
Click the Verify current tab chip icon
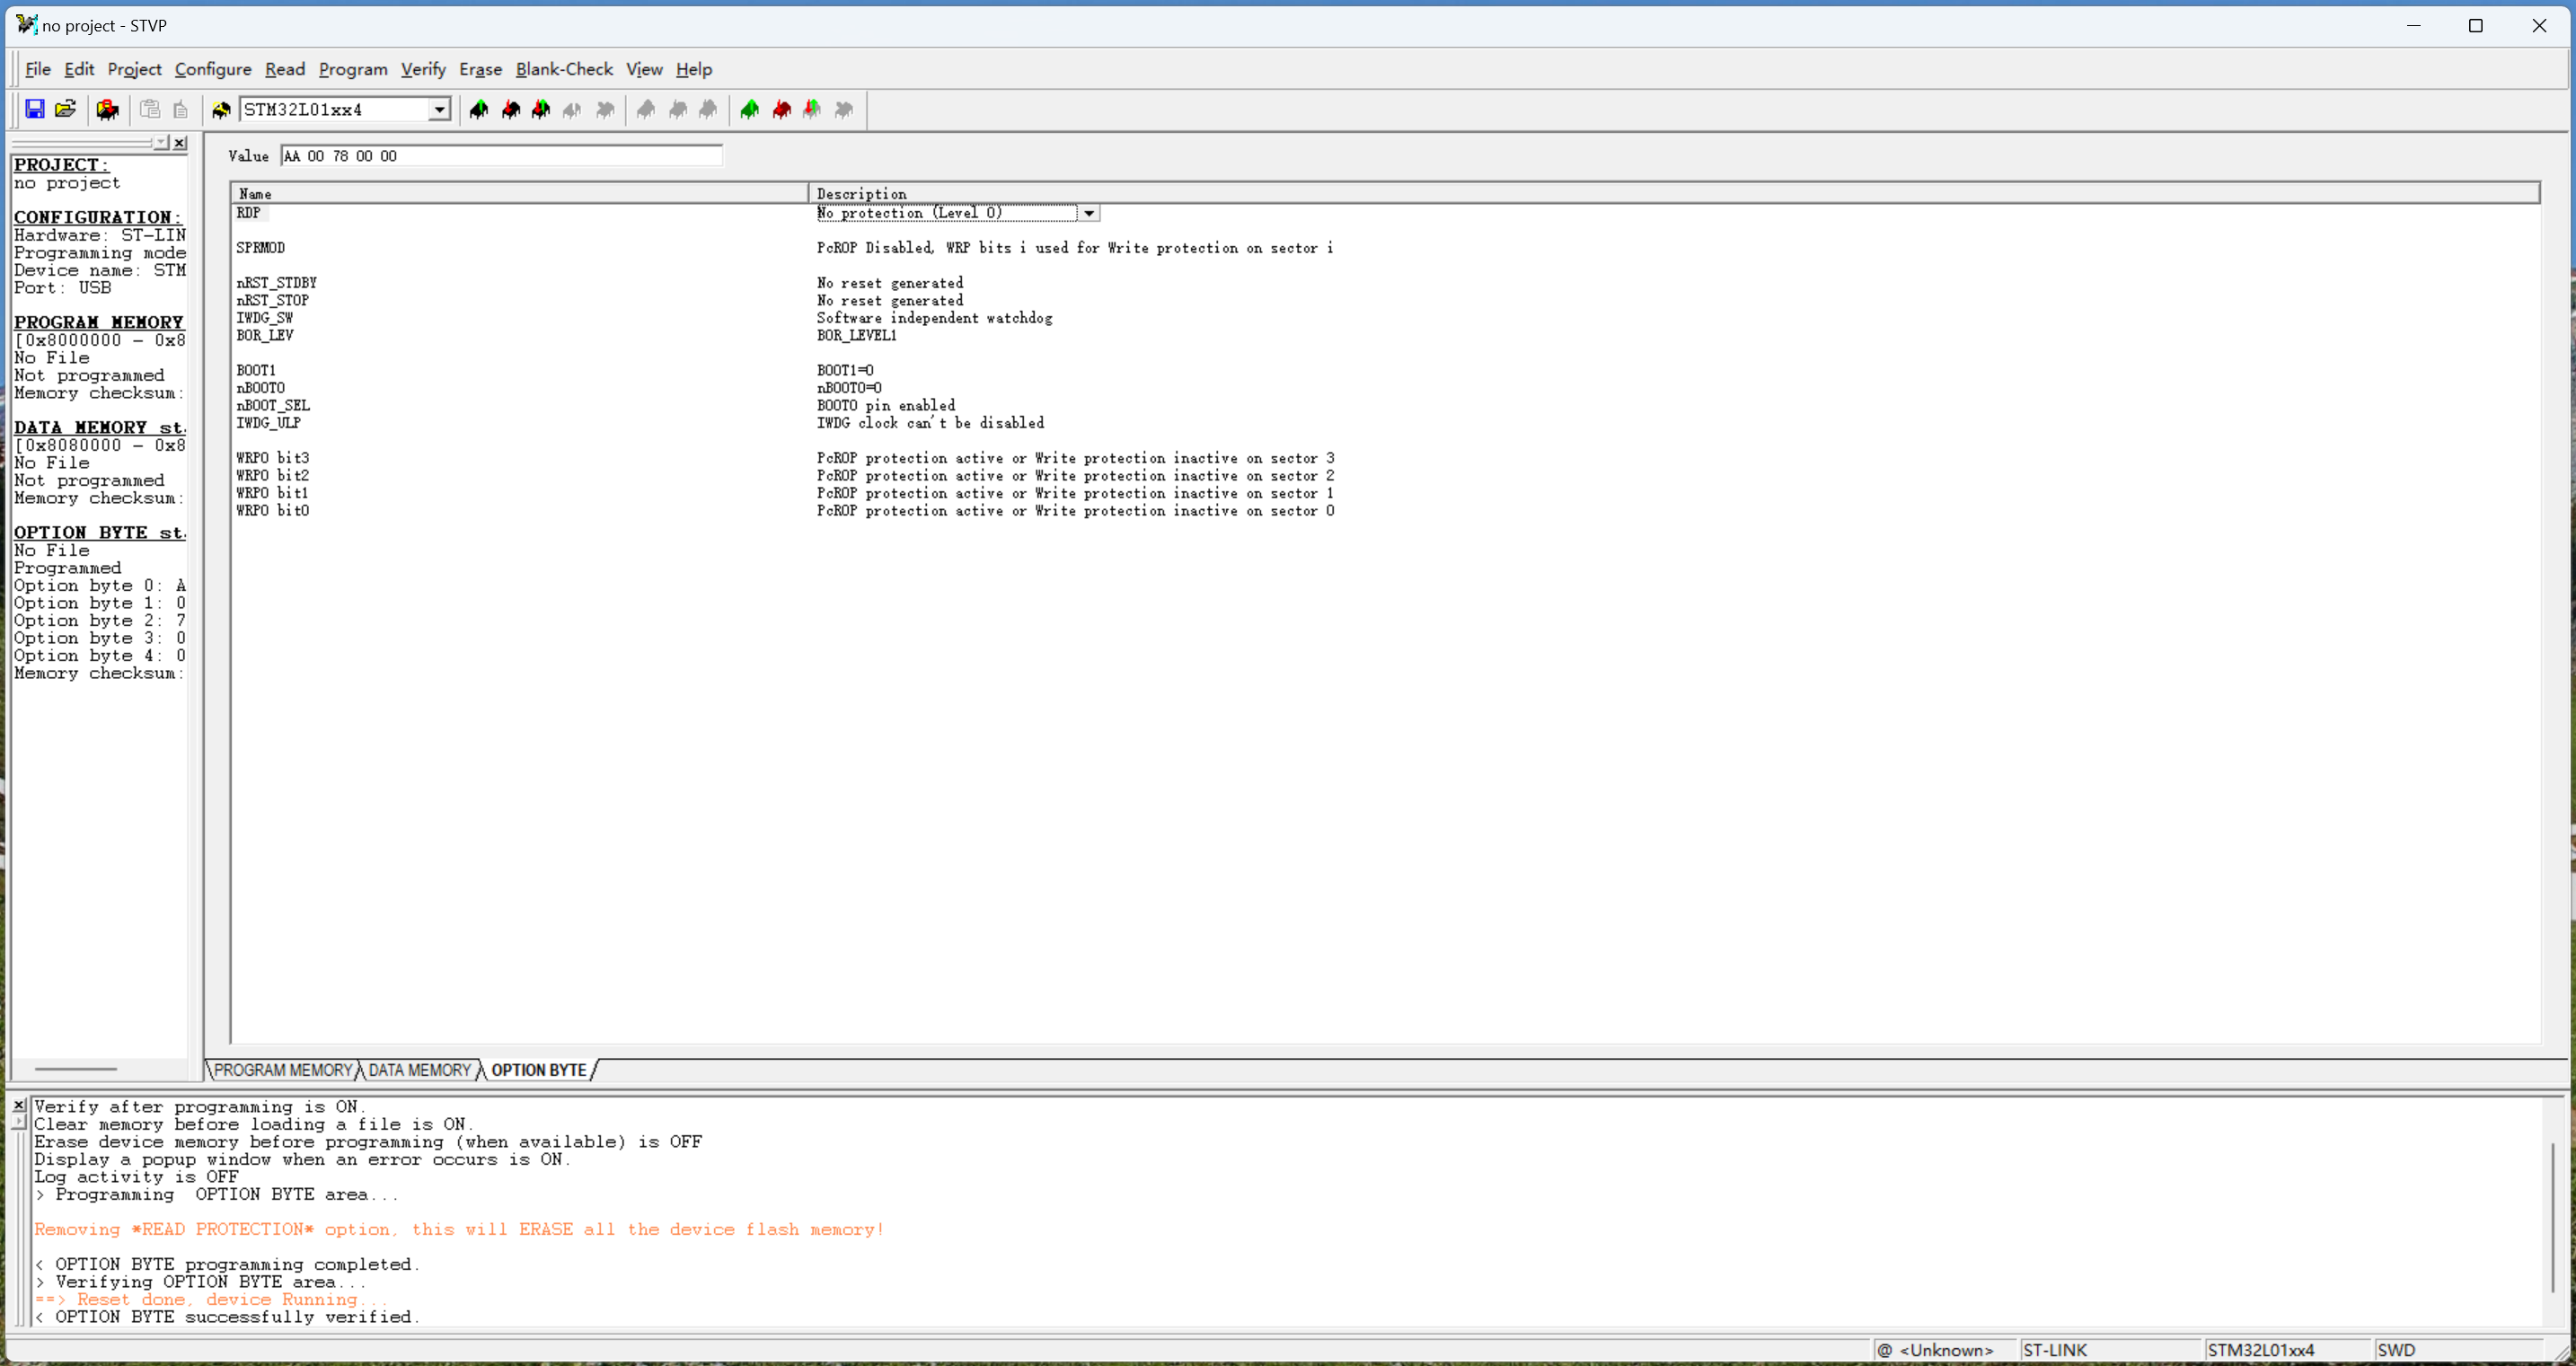click(540, 110)
